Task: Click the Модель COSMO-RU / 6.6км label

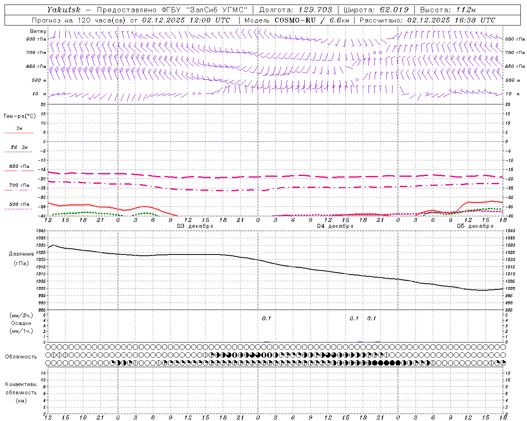Action: click(296, 20)
